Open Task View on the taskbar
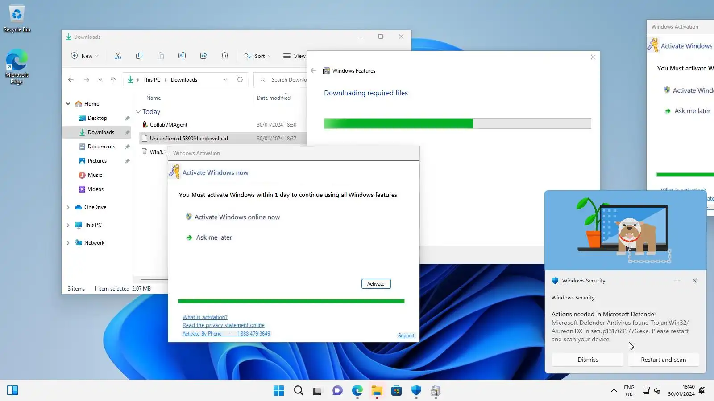The image size is (714, 401). (317, 391)
